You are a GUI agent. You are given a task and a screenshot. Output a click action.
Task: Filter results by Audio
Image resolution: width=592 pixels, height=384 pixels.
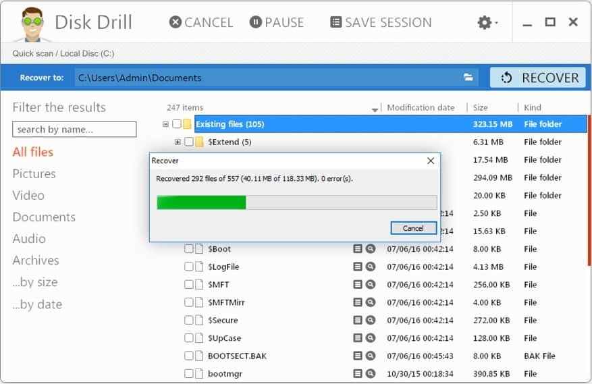pyautogui.click(x=29, y=239)
